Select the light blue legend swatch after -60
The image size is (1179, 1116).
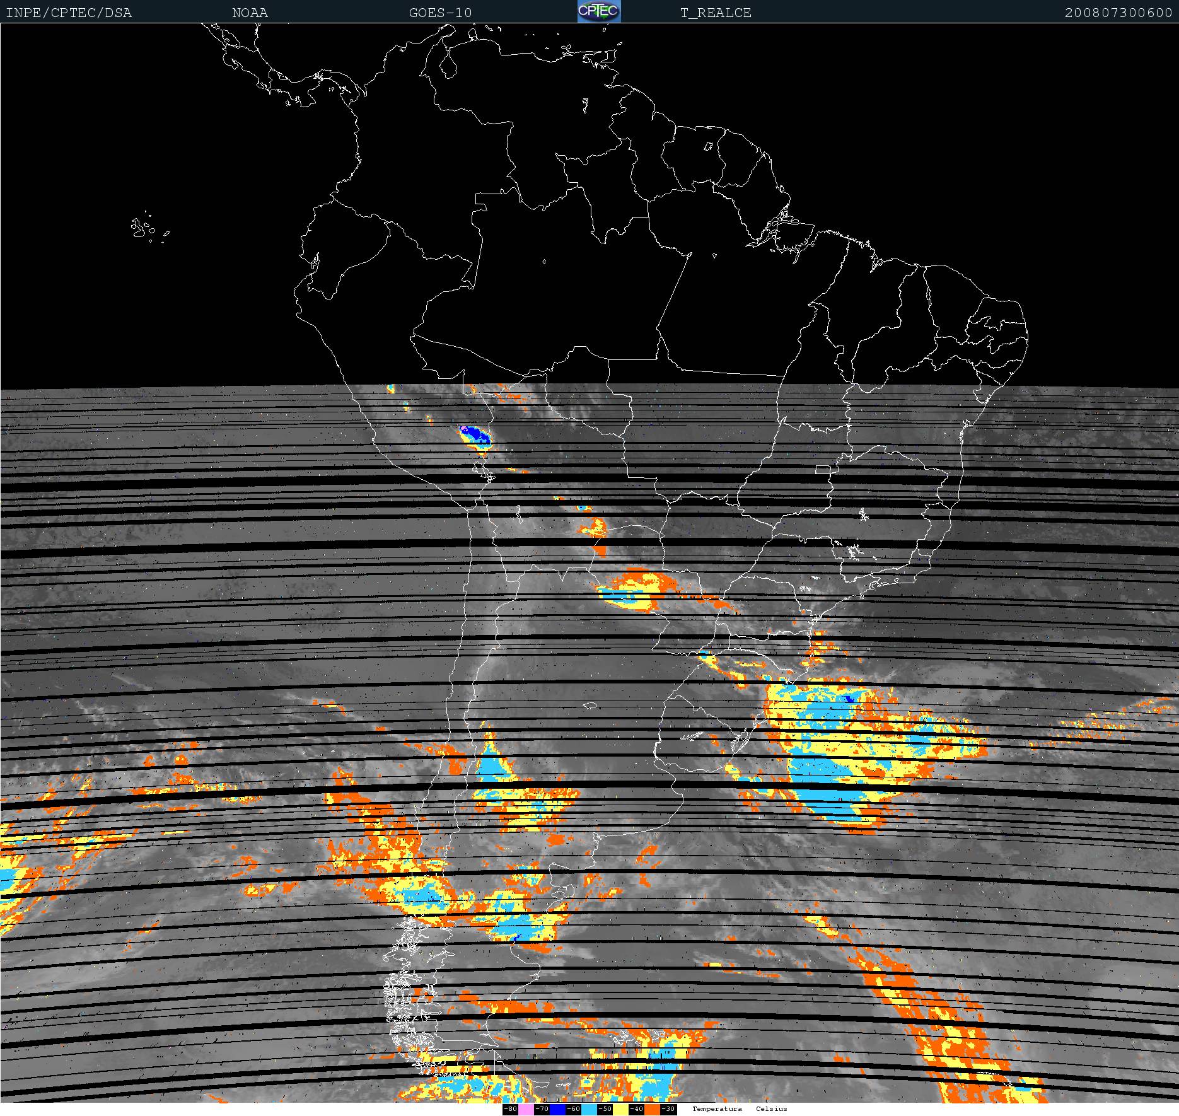[x=589, y=1109]
